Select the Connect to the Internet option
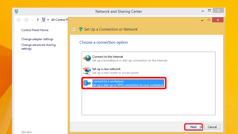This screenshot has width=238, height=134. coord(107,57)
